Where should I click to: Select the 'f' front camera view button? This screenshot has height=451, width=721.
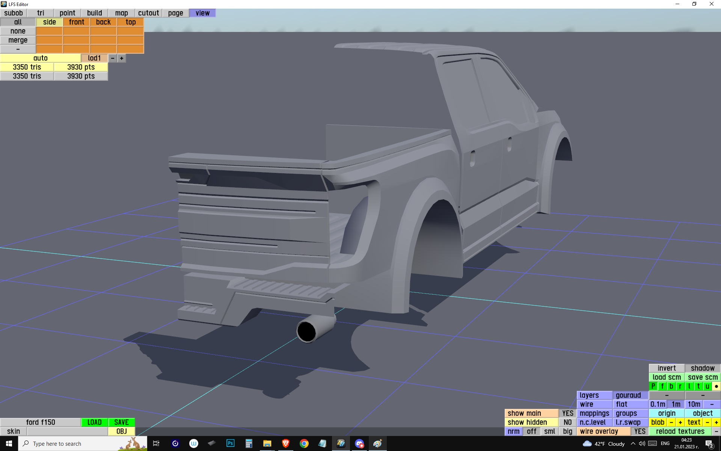coord(662,386)
